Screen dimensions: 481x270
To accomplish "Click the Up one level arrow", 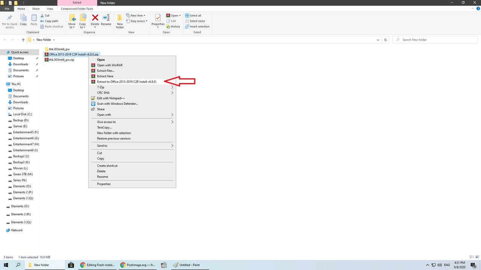I will click(x=23, y=40).
